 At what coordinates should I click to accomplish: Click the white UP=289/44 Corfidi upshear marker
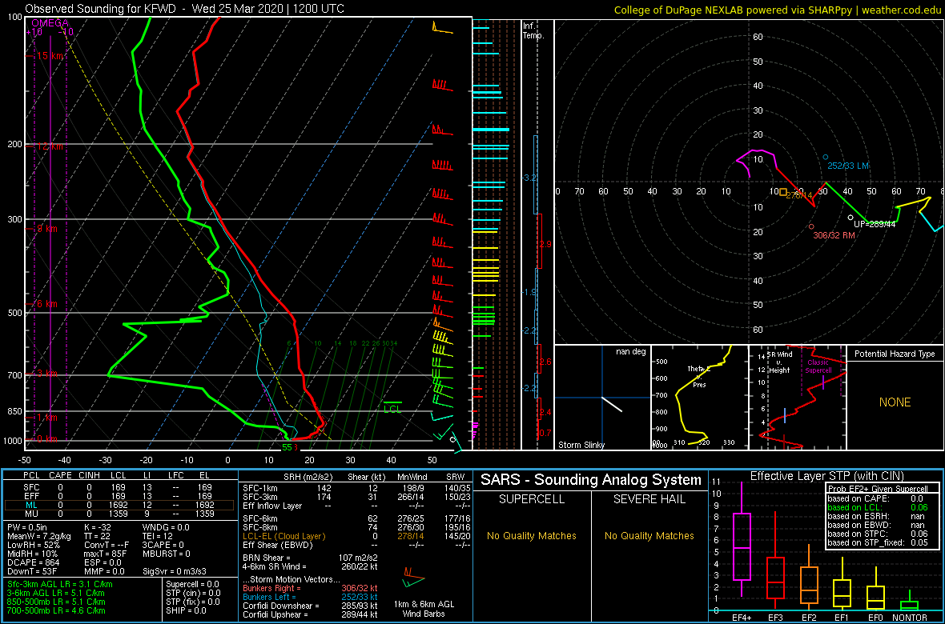[x=850, y=218]
